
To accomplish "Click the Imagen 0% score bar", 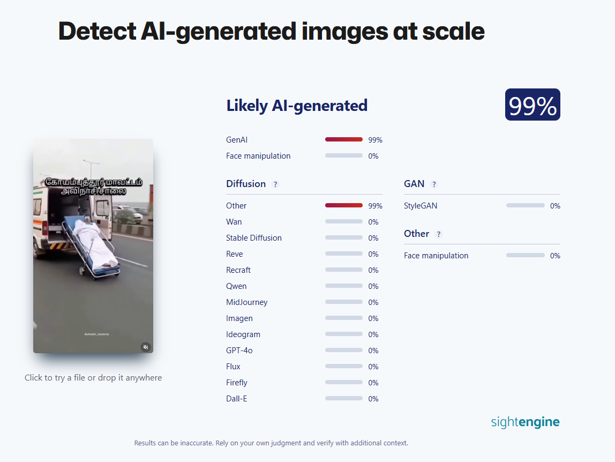I will (x=343, y=318).
